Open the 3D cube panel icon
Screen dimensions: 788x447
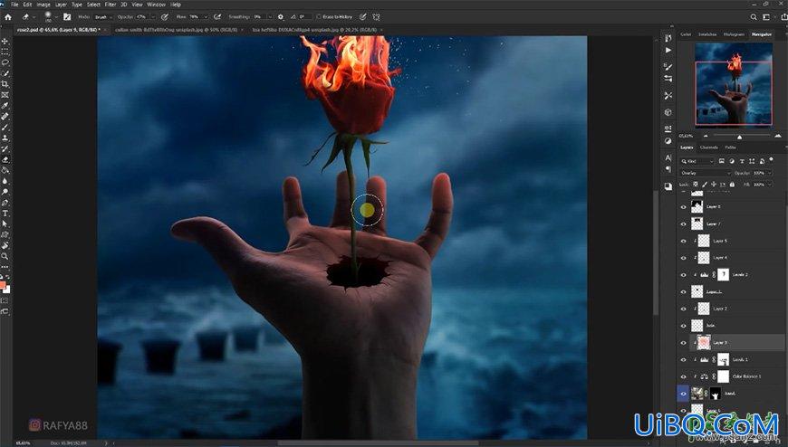coord(668,112)
